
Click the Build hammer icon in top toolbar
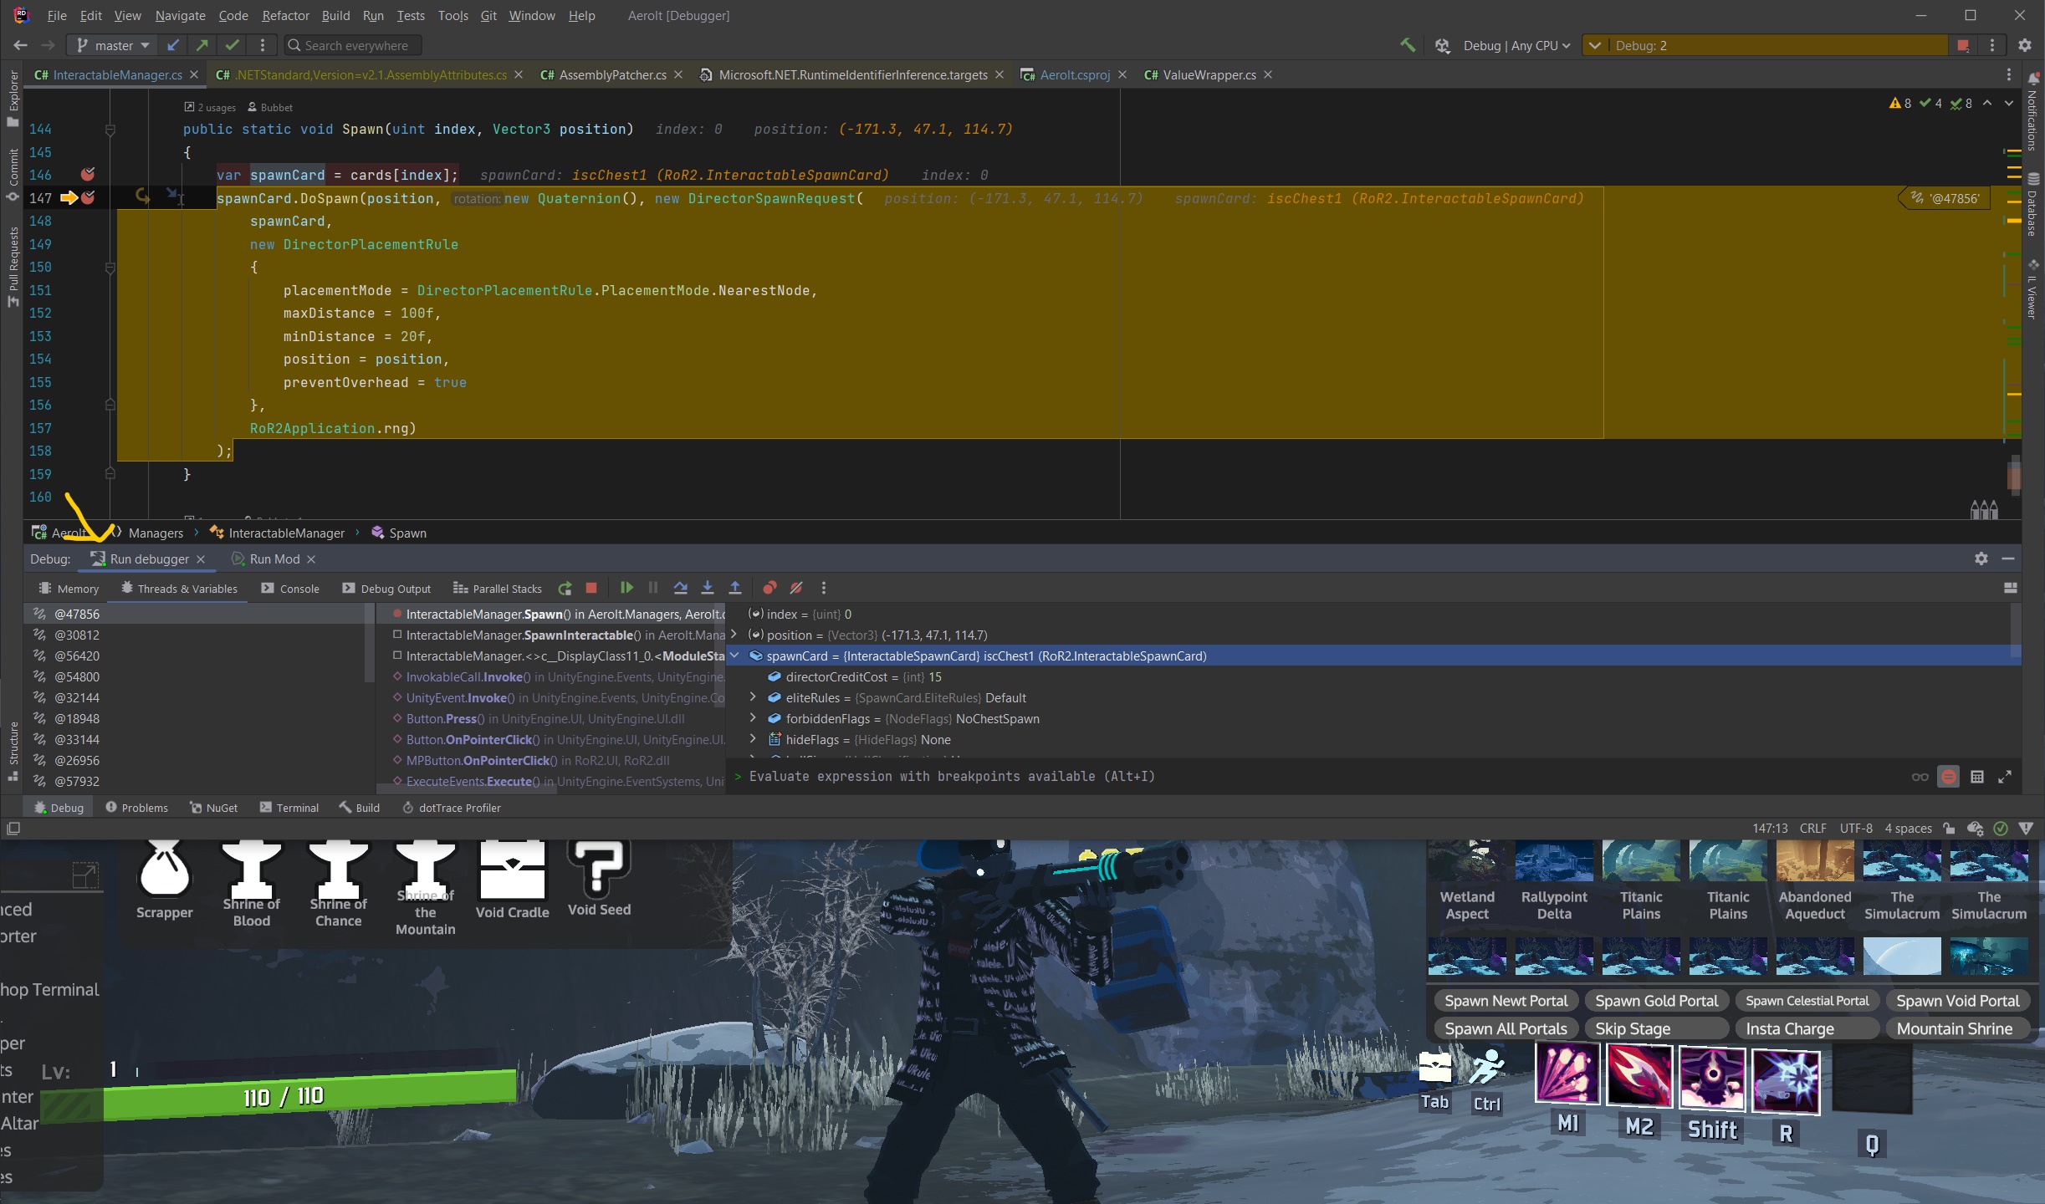pos(1408,45)
